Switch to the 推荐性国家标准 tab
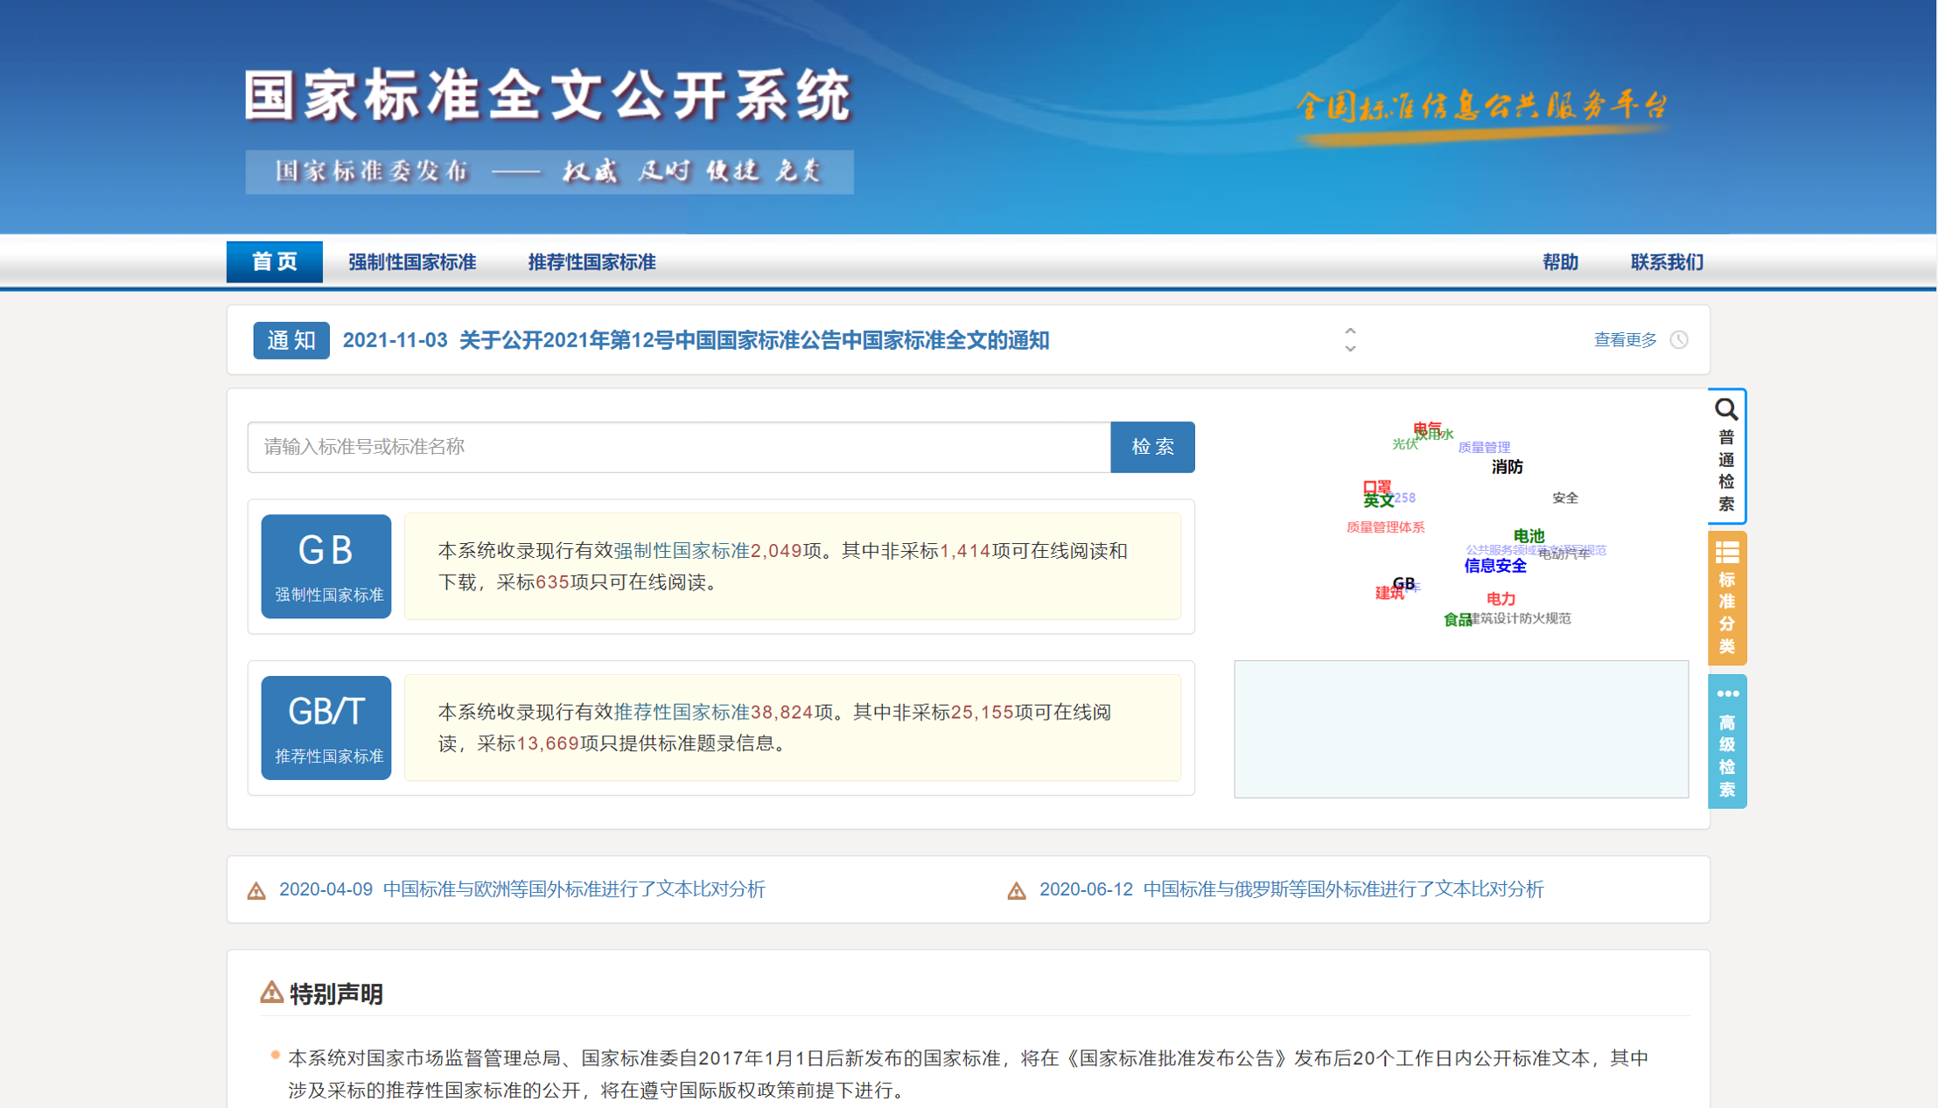 pyautogui.click(x=591, y=262)
